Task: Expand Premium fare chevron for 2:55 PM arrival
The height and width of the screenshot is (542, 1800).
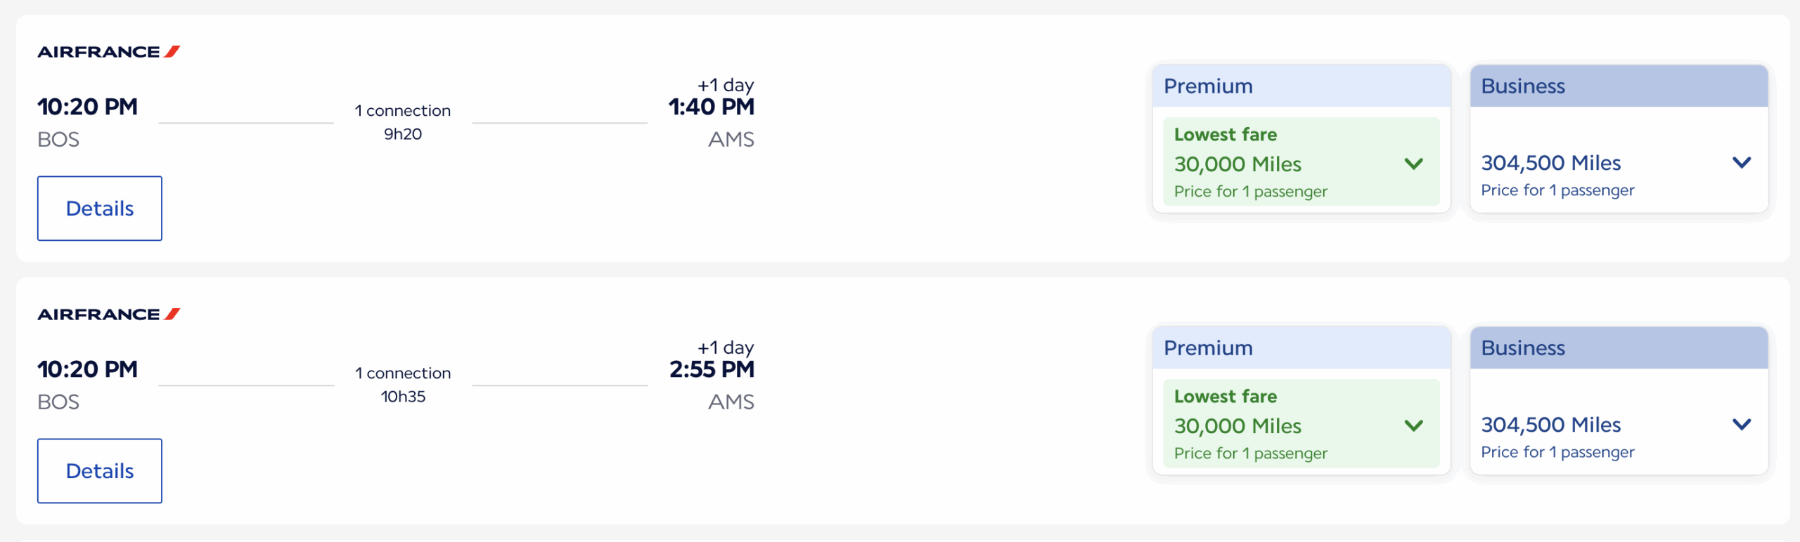Action: [x=1413, y=426]
